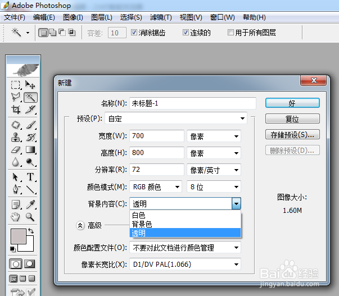Image resolution: width=339 pixels, height=296 pixels.
Task: Collapse the 背景内容 dropdown arrow
Action: [236, 203]
